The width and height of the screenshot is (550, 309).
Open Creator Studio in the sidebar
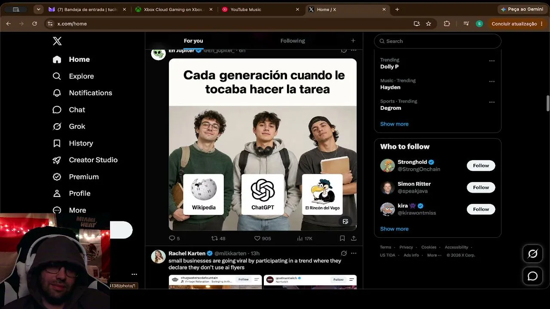pyautogui.click(x=85, y=160)
